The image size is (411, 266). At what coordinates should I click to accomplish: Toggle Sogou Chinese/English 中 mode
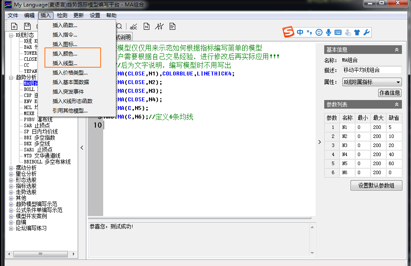click(x=300, y=32)
